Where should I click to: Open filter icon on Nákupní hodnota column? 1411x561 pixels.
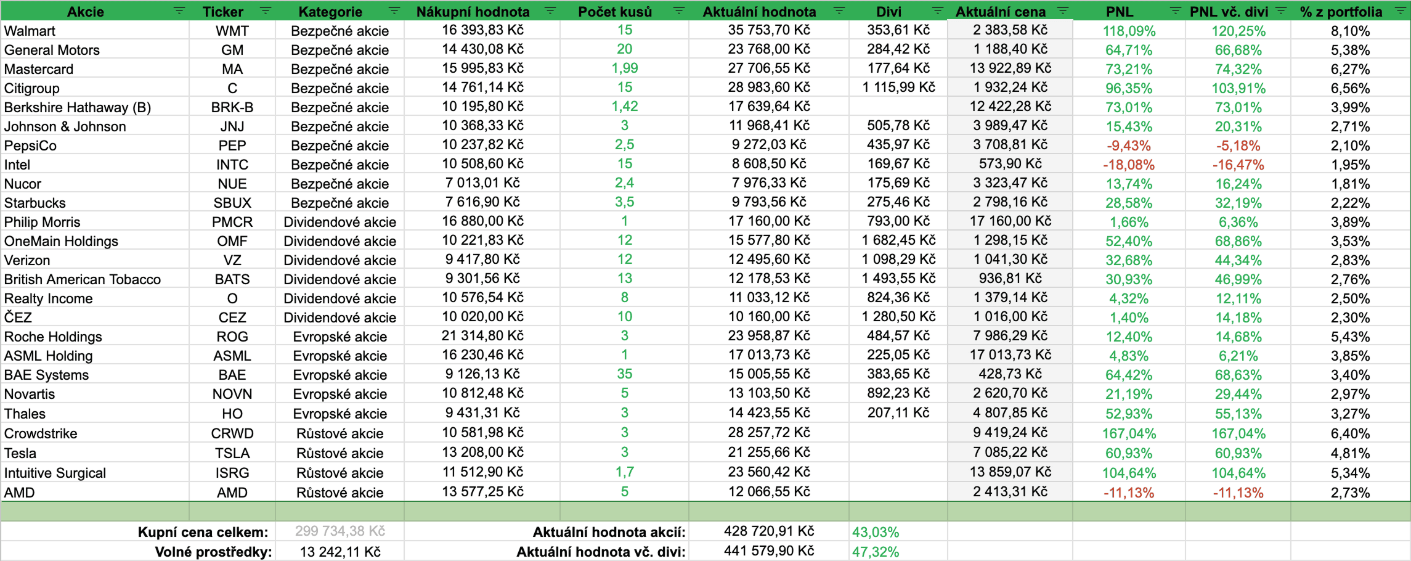(550, 10)
